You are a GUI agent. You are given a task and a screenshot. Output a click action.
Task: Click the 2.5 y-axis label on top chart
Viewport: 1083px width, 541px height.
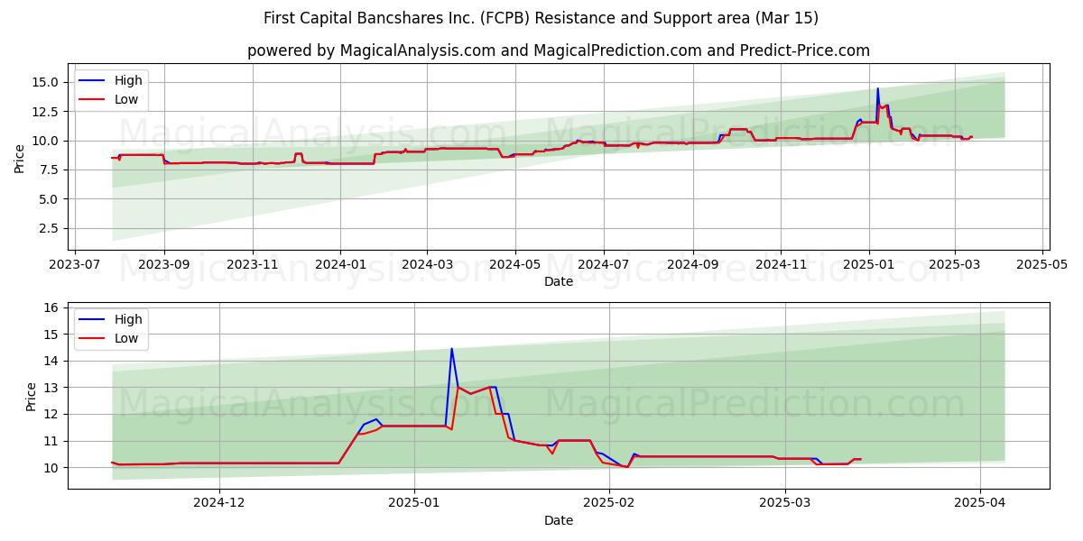[x=51, y=228]
